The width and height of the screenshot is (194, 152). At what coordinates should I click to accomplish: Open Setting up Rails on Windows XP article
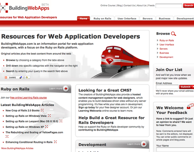tap(25, 127)
